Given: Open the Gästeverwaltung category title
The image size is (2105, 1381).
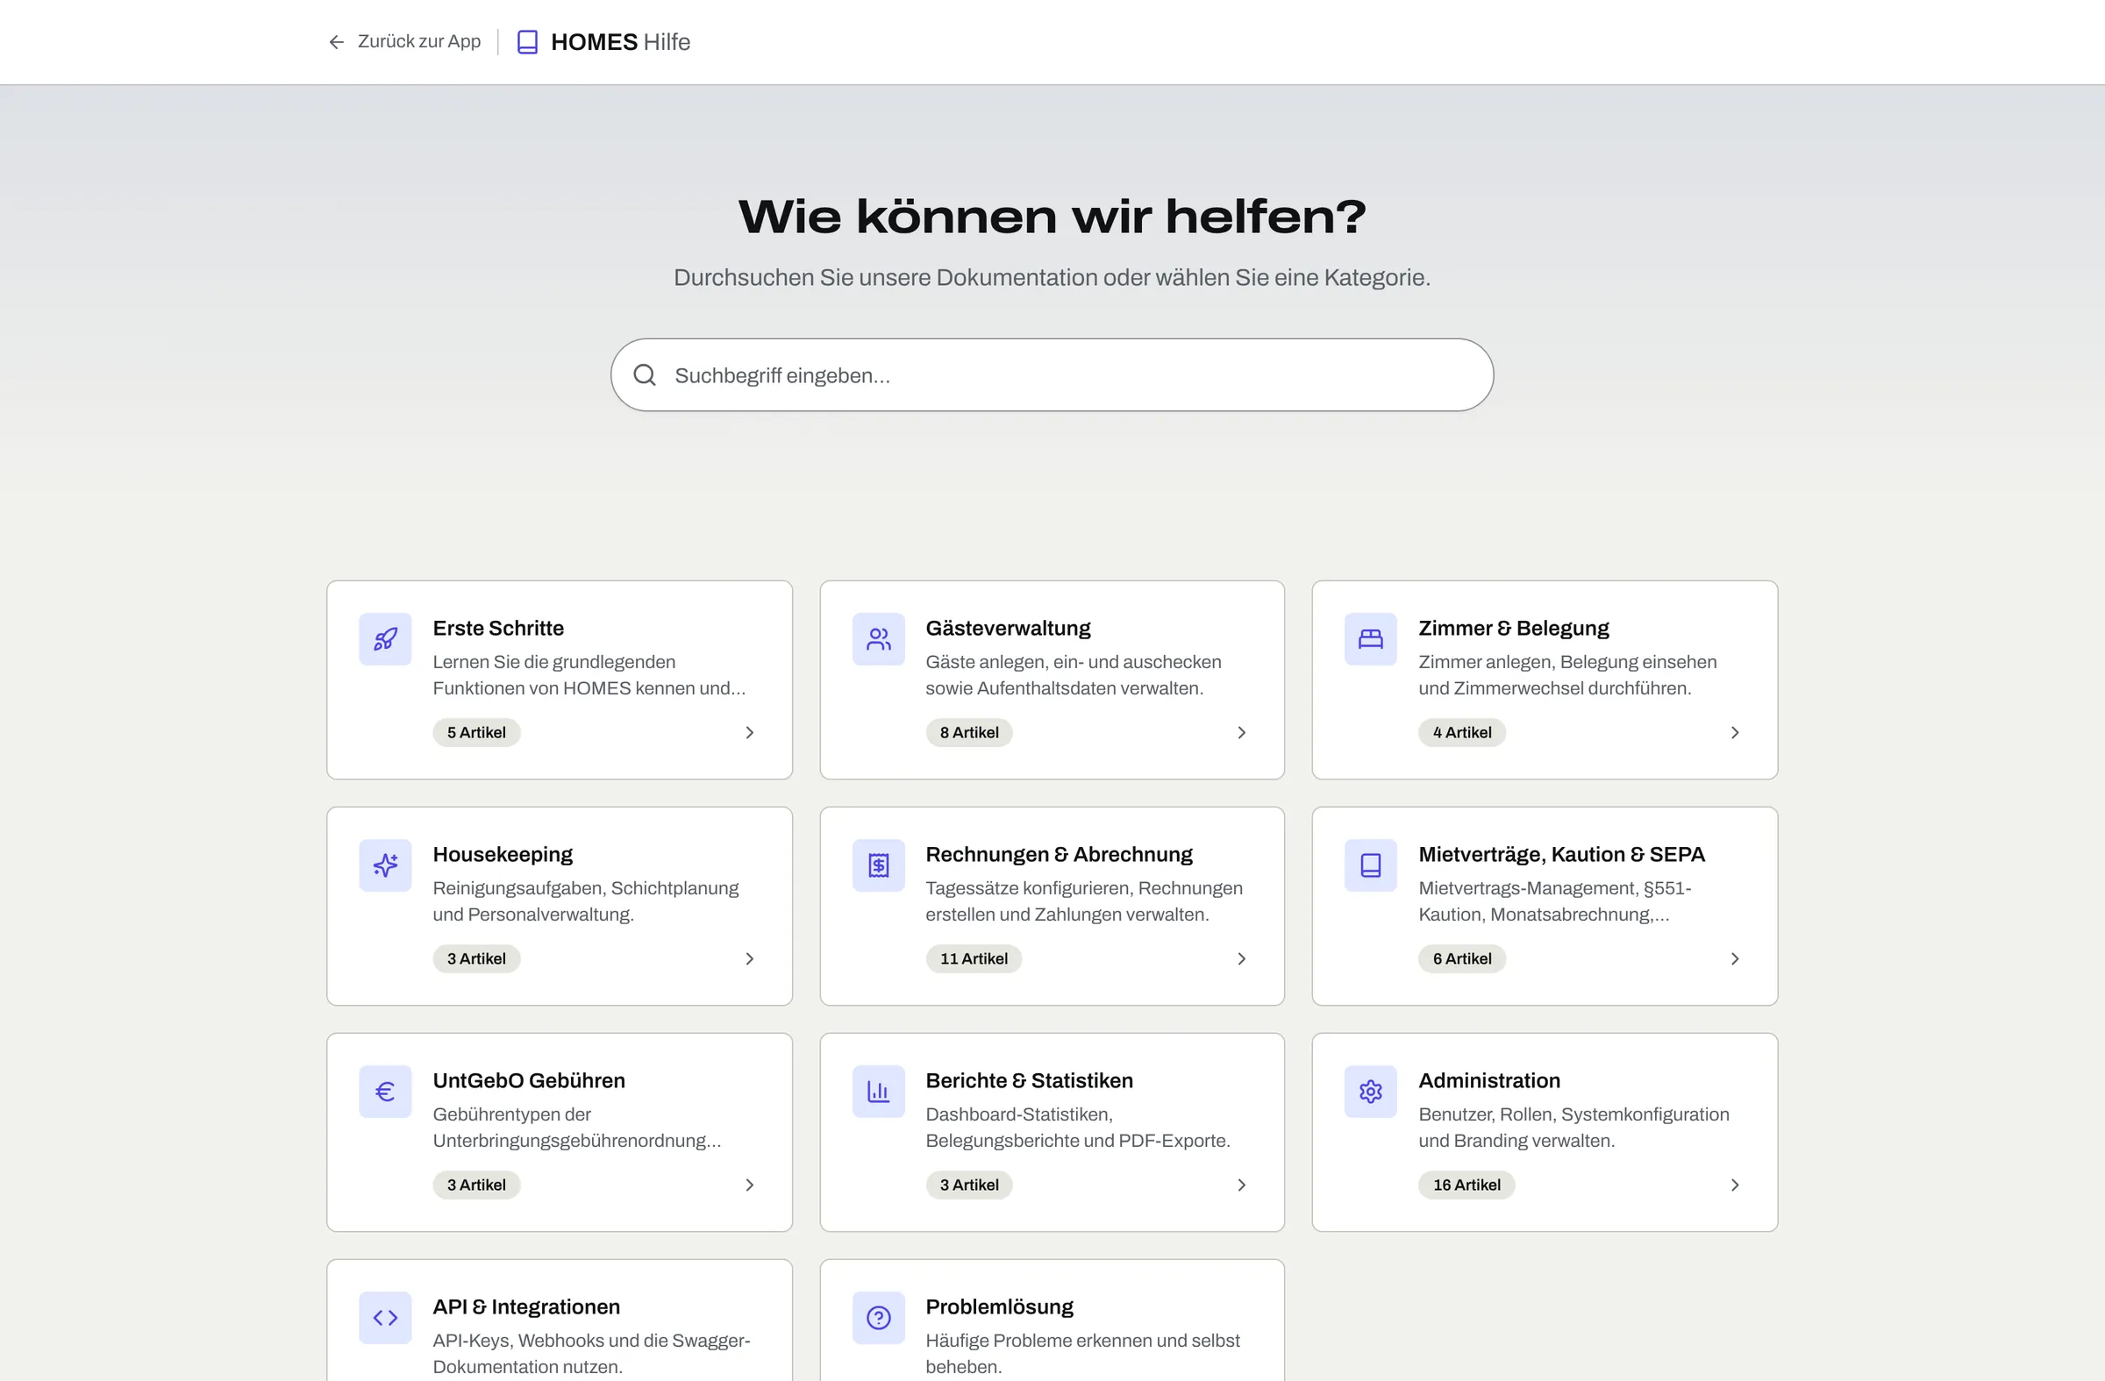Looking at the screenshot, I should (x=1008, y=628).
